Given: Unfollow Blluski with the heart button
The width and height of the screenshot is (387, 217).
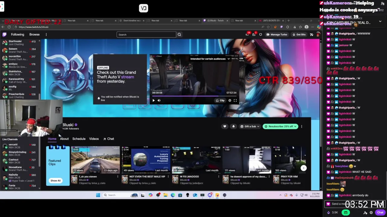Looking at the screenshot, I should 225,126.
